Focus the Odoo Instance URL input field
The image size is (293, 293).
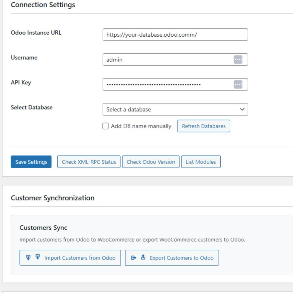[175, 35]
